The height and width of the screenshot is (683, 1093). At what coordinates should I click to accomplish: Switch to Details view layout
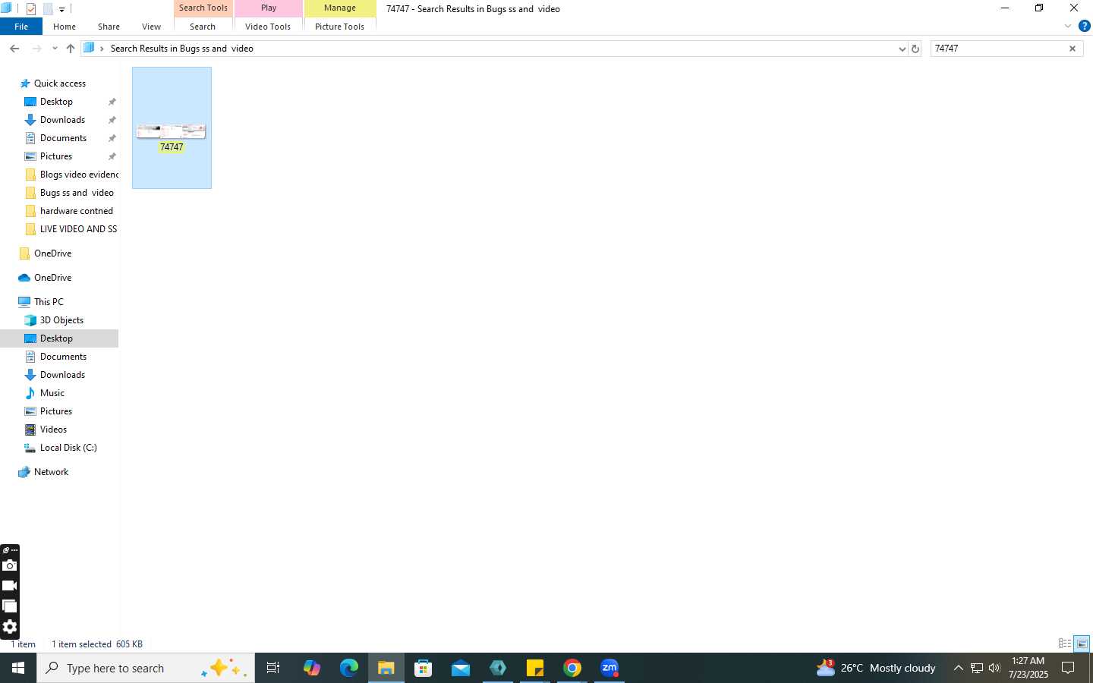pos(1065,644)
